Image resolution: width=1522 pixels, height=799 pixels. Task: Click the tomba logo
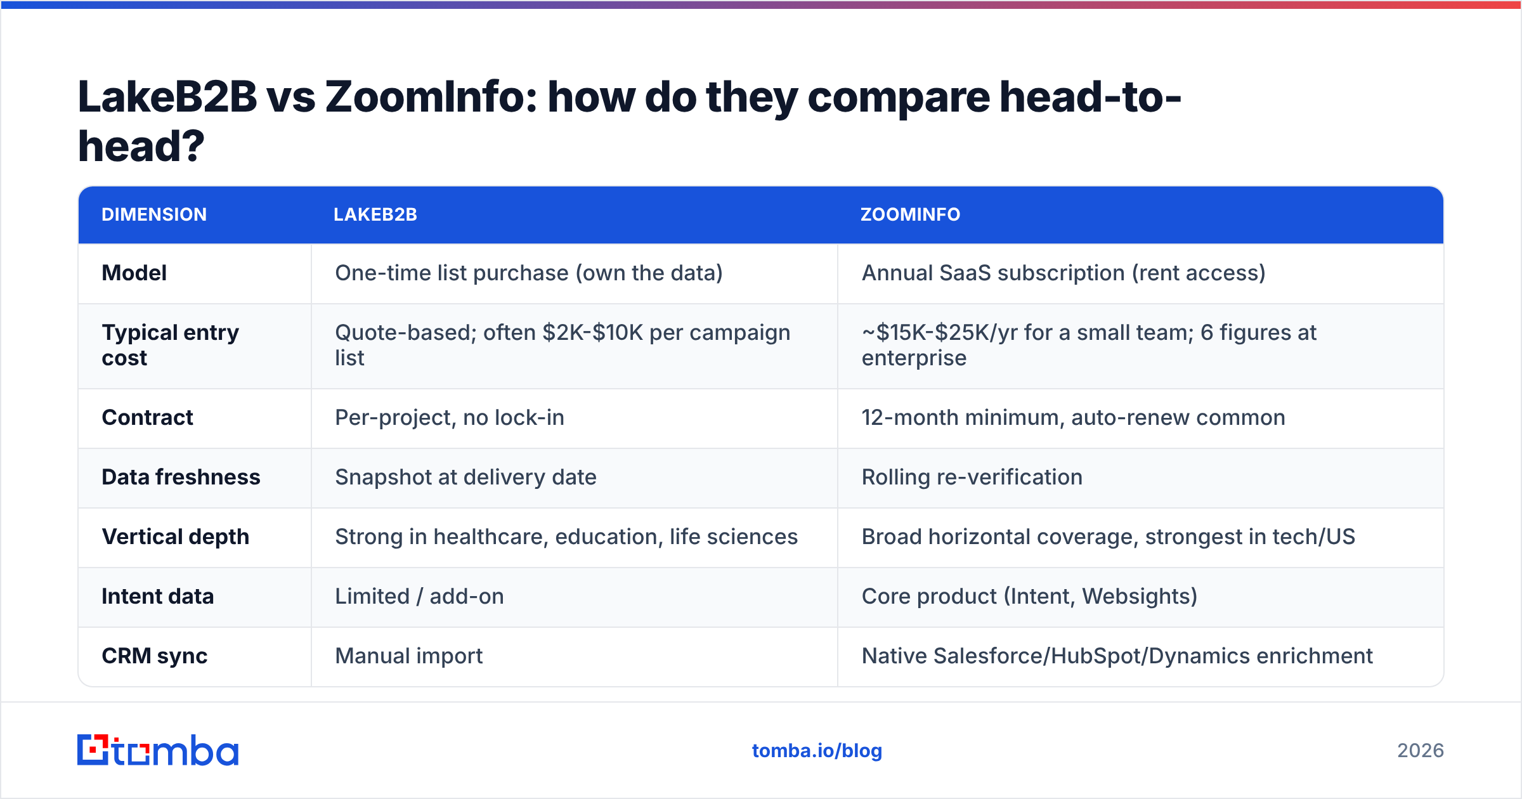(x=158, y=750)
